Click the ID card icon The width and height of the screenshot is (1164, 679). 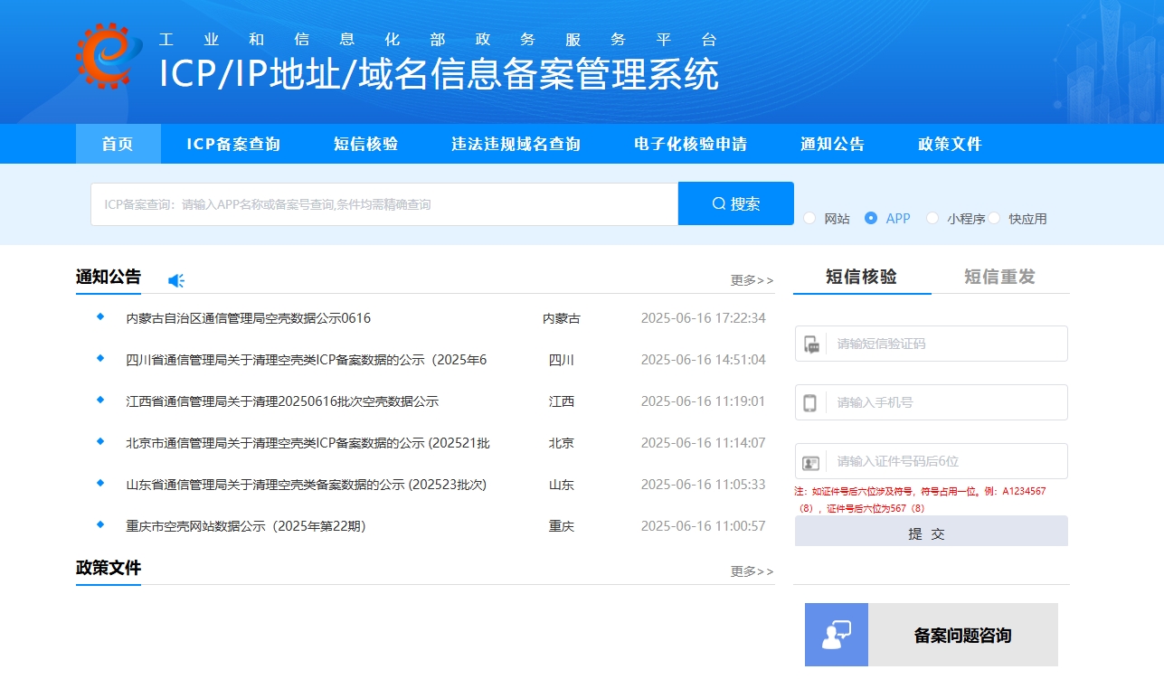811,462
